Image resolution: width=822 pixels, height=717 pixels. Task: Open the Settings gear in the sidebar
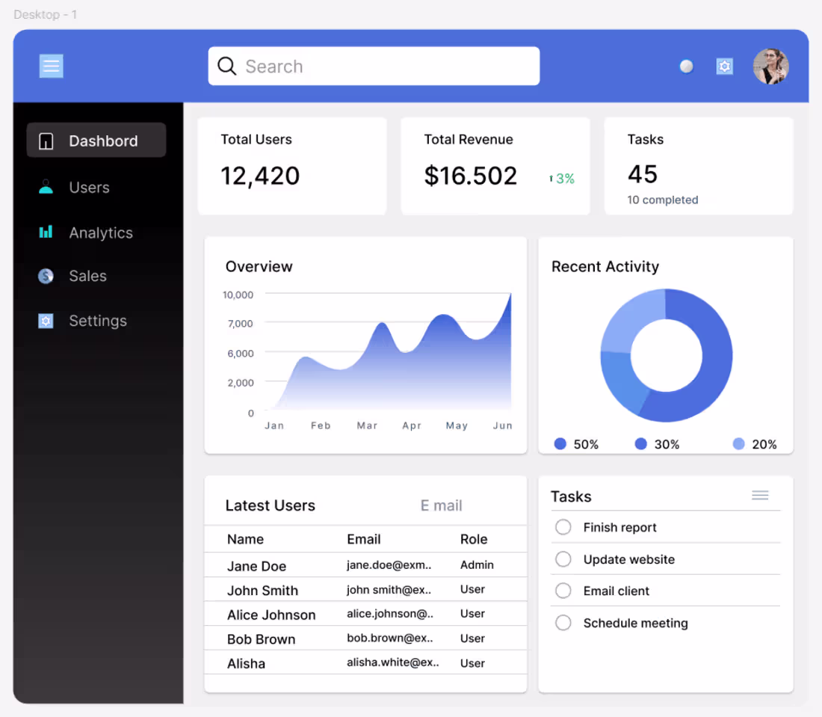tap(45, 321)
